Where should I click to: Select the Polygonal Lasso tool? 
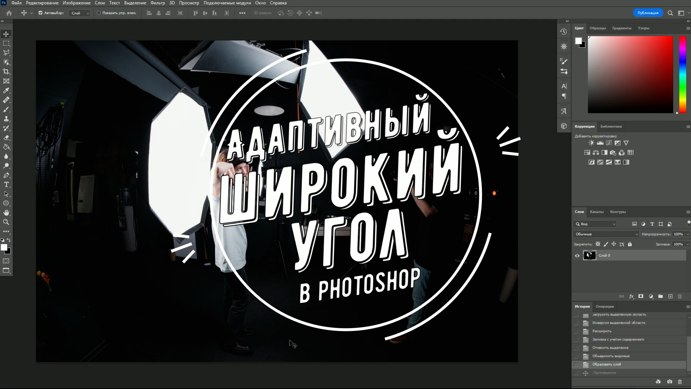6,53
